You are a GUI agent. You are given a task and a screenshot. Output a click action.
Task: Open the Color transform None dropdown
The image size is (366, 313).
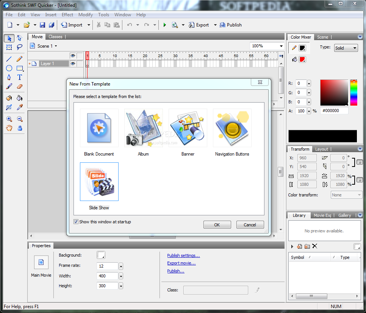(x=346, y=195)
